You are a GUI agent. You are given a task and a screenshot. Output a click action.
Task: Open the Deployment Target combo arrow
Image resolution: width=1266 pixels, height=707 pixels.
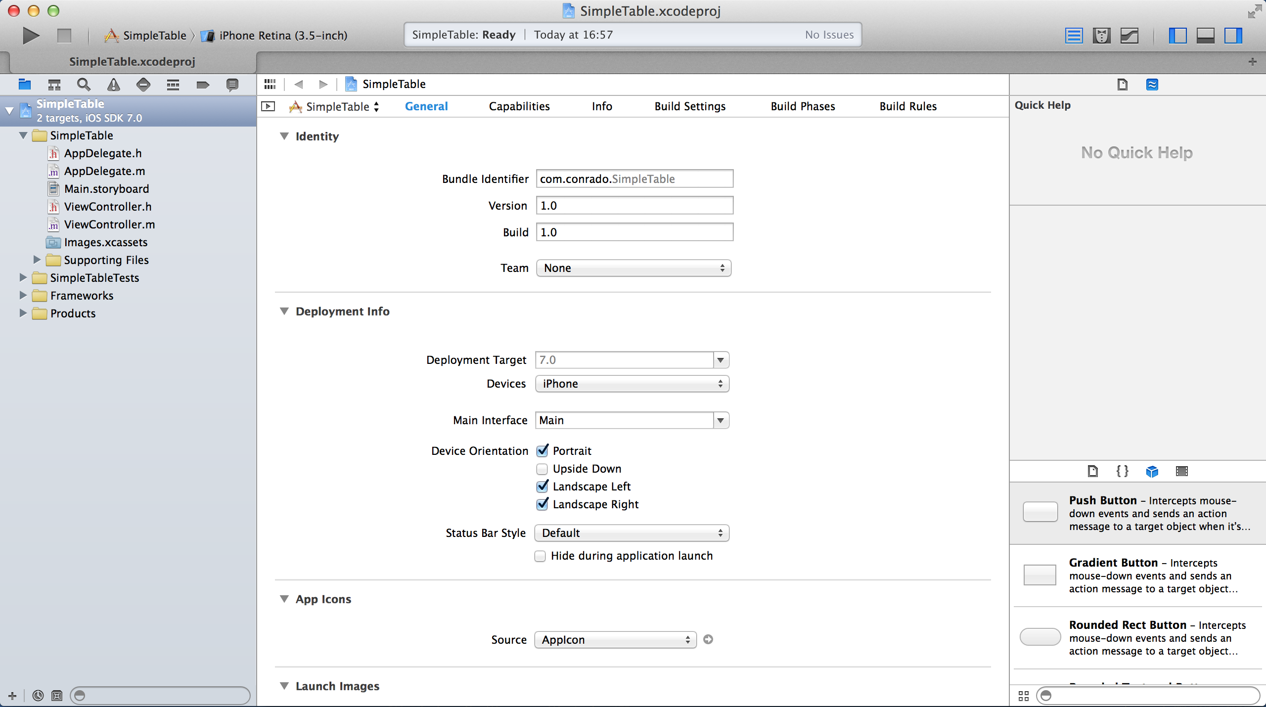[x=721, y=360]
